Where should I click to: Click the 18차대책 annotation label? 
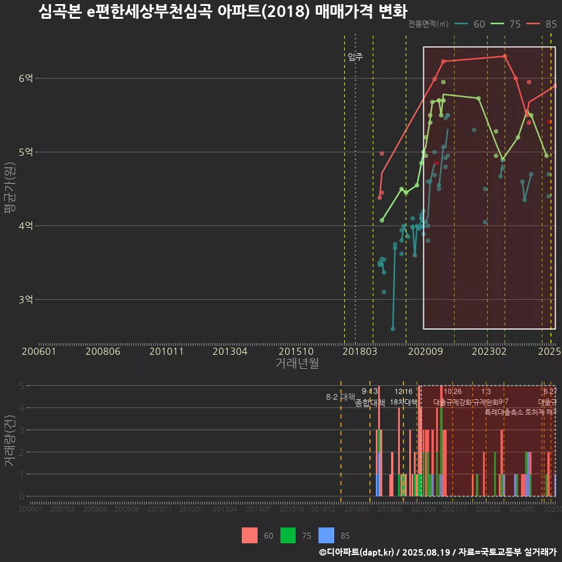click(x=403, y=402)
